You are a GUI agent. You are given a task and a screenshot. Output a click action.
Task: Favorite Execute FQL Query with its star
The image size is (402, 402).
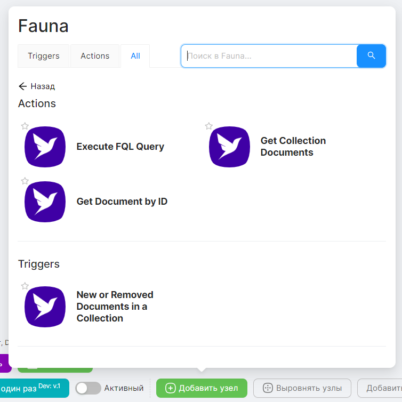pos(25,126)
